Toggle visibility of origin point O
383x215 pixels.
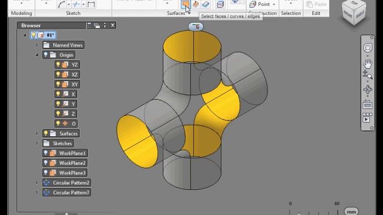[58, 124]
